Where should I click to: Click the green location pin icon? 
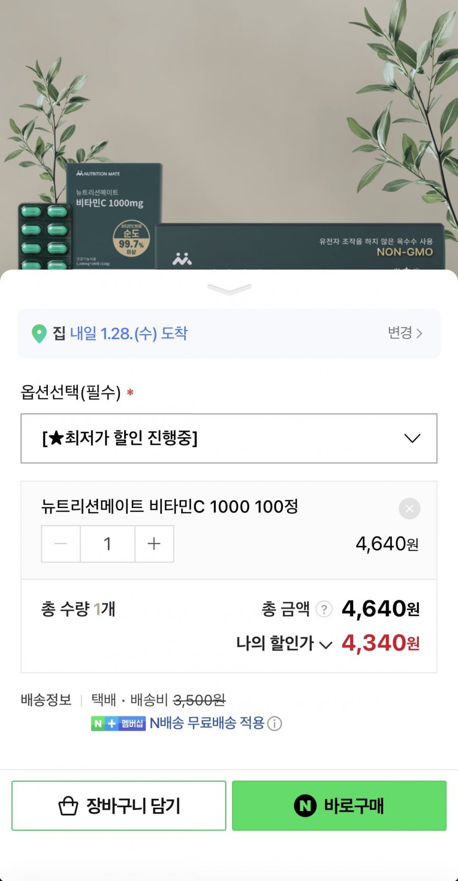point(39,334)
